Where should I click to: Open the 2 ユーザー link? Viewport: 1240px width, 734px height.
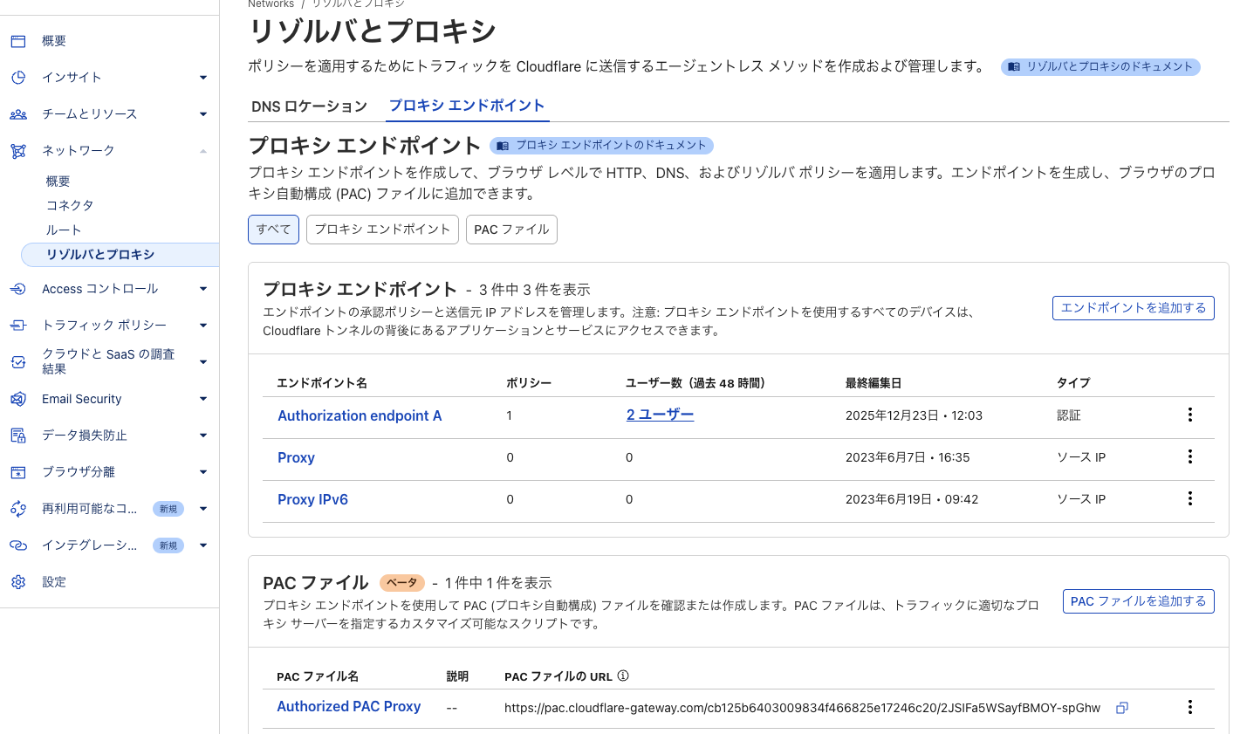tap(660, 414)
